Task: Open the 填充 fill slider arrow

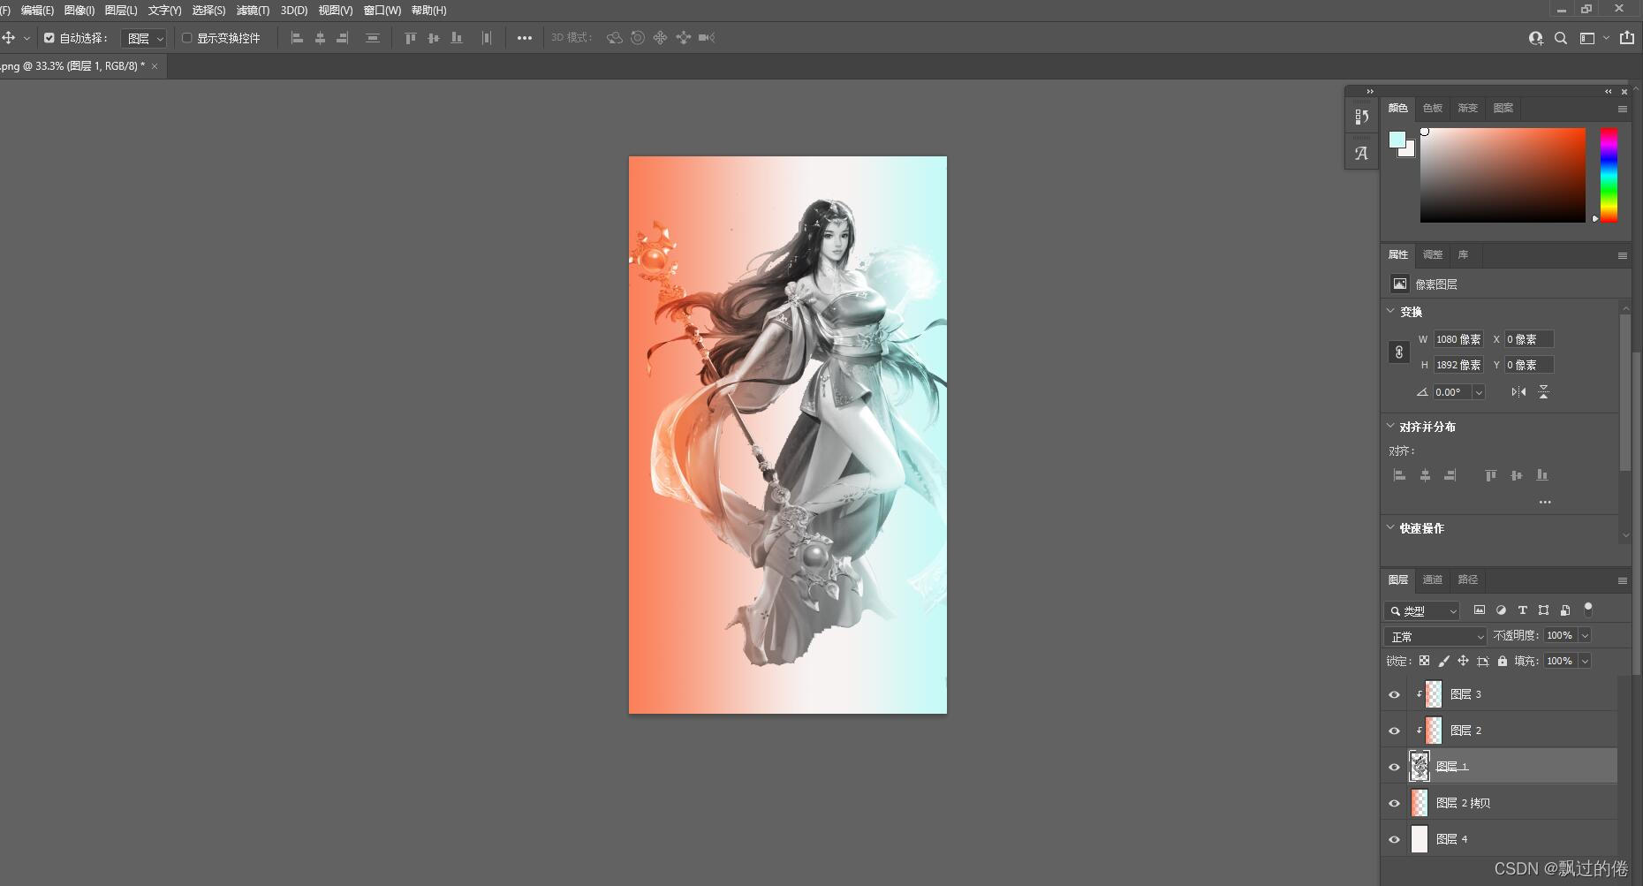Action: point(1585,661)
